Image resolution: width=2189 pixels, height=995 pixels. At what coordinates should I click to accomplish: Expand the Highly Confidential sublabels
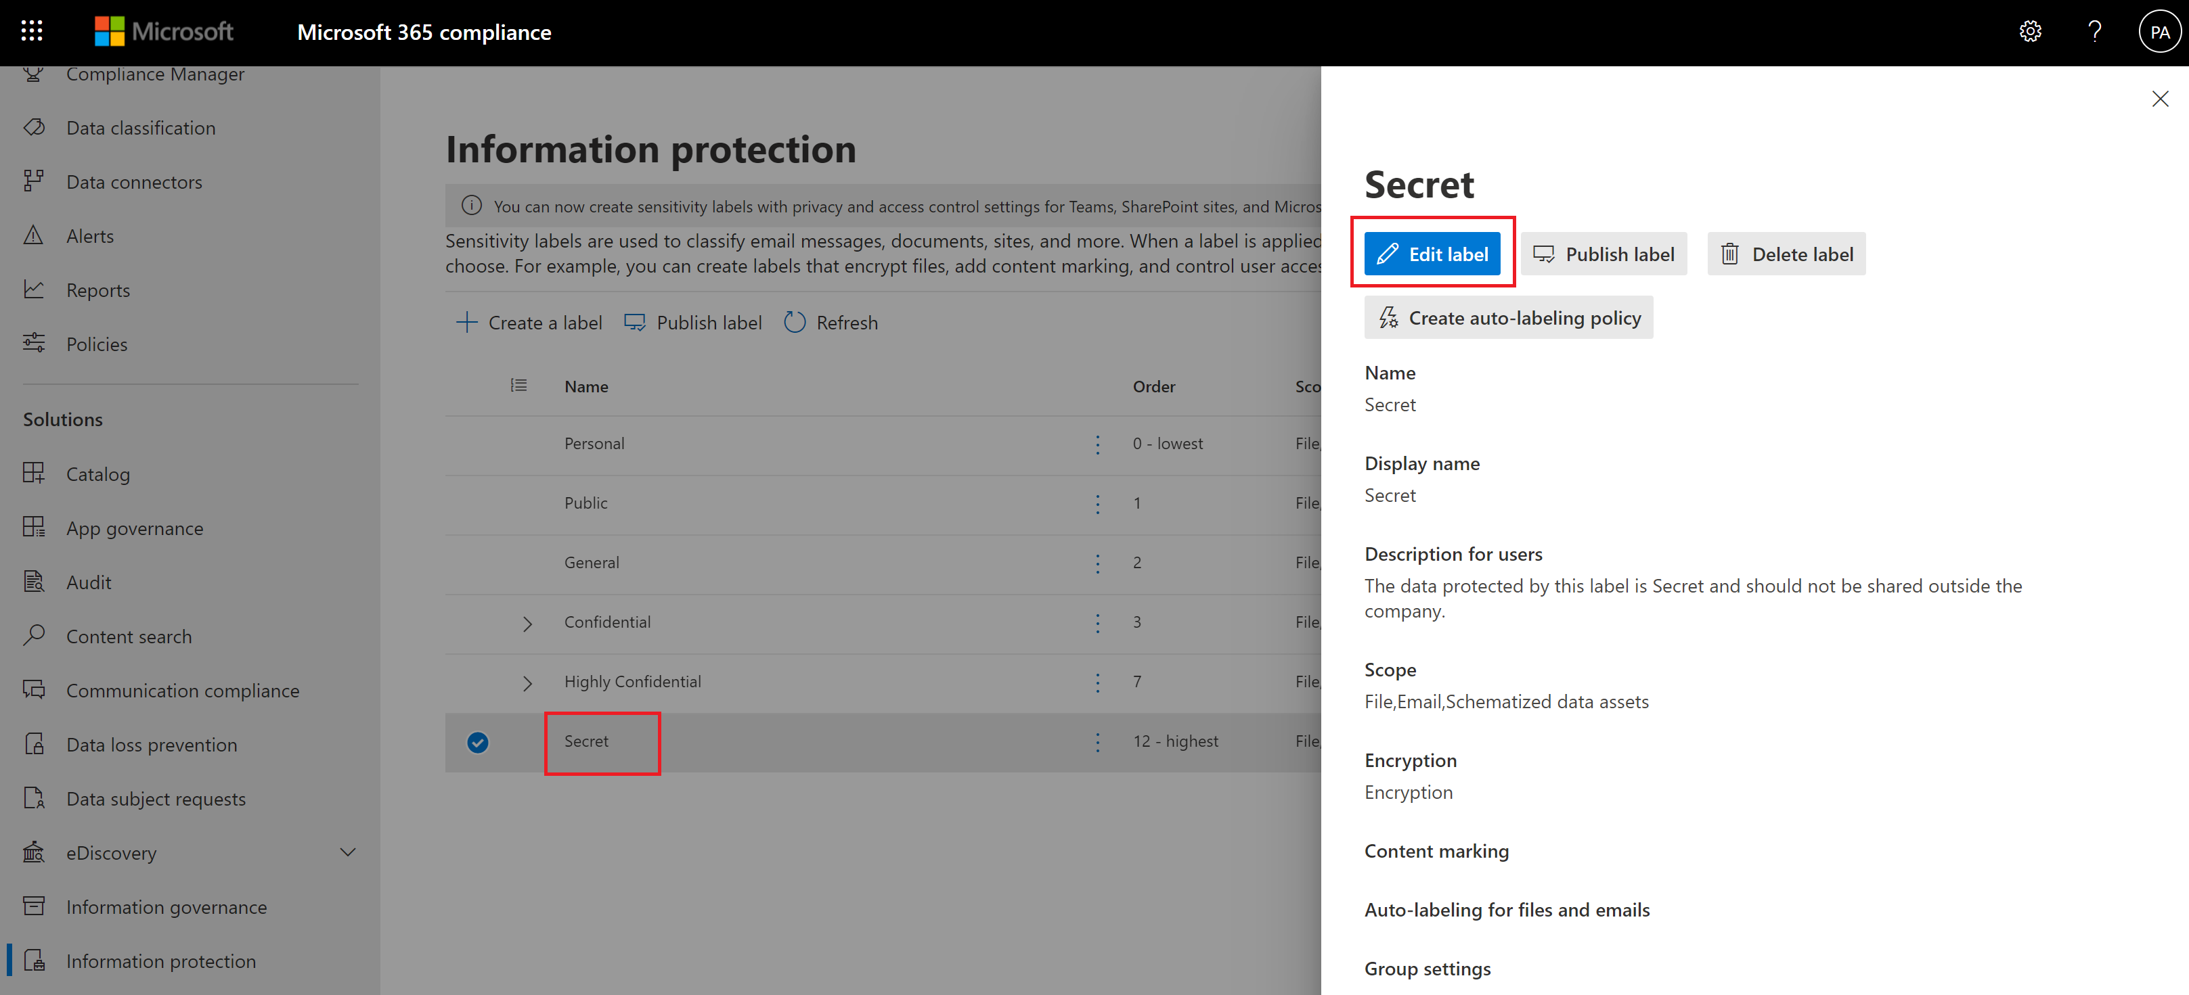pyautogui.click(x=527, y=682)
